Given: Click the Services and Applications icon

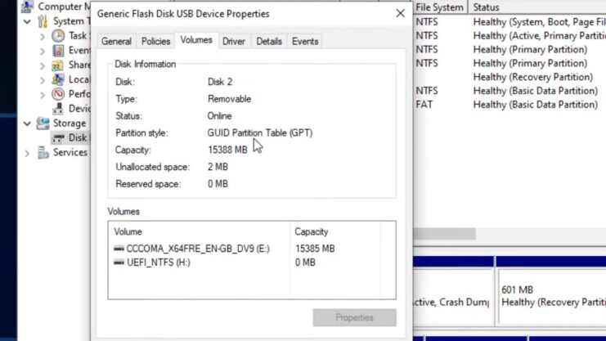Looking at the screenshot, I should coord(43,152).
